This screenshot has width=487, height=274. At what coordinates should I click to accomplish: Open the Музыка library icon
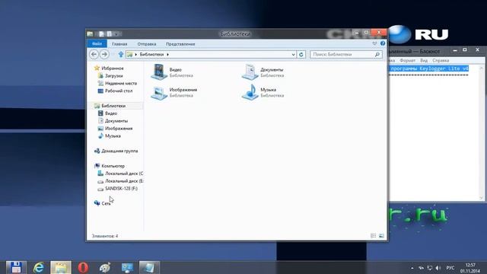[x=250, y=92]
